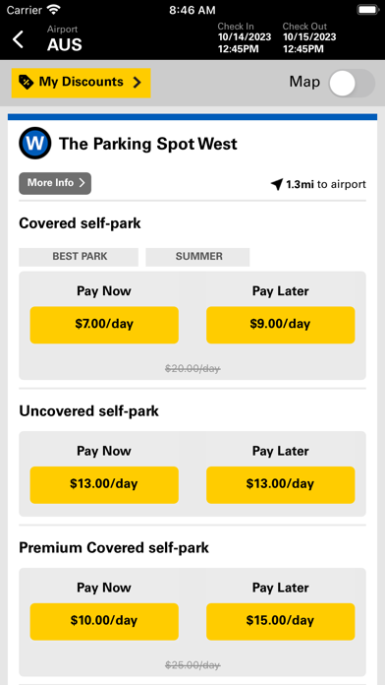Click the discount tag icon
Image resolution: width=385 pixels, height=685 pixels.
[27, 82]
